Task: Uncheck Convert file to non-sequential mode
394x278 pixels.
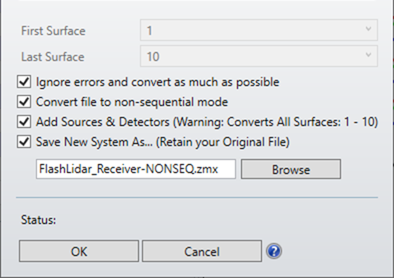Action: (x=25, y=101)
